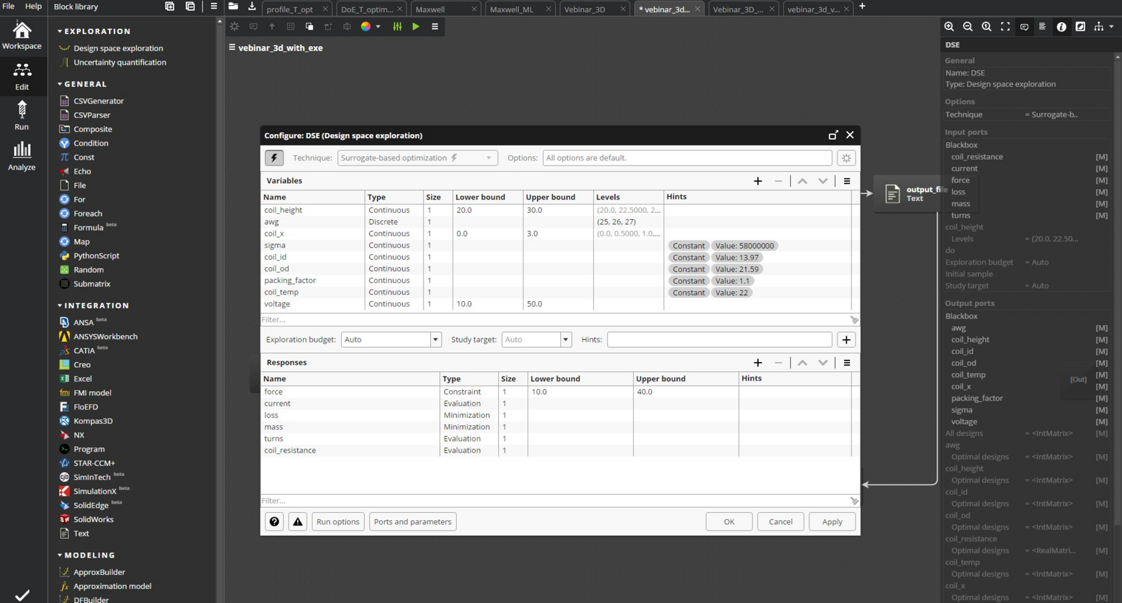Viewport: 1122px width, 603px height.
Task: Open the Technique dropdown
Action: point(417,158)
